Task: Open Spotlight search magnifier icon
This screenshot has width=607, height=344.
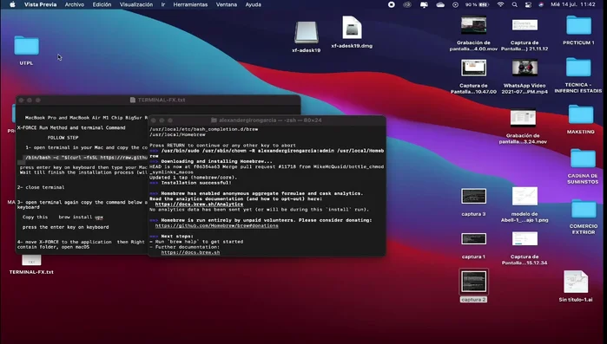Action: 514,4
